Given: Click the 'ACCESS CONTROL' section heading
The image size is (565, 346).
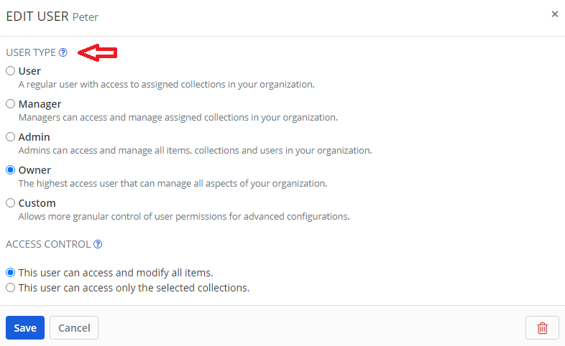Looking at the screenshot, I should pos(48,244).
